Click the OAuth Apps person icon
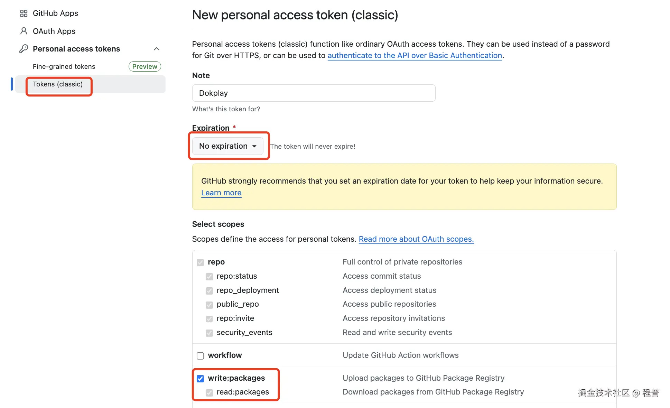The image size is (670, 408). pyautogui.click(x=23, y=31)
